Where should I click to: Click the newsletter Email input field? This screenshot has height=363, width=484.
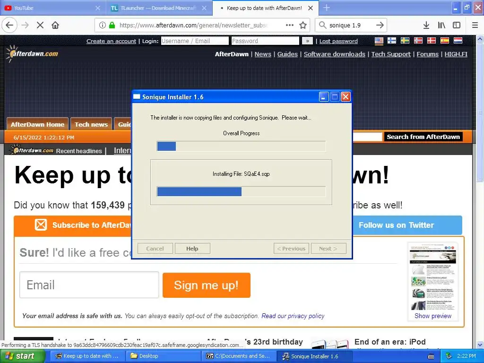89,285
